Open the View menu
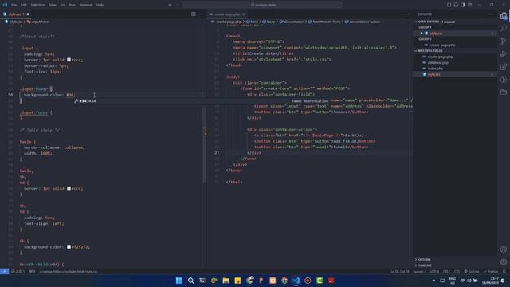 53,5
